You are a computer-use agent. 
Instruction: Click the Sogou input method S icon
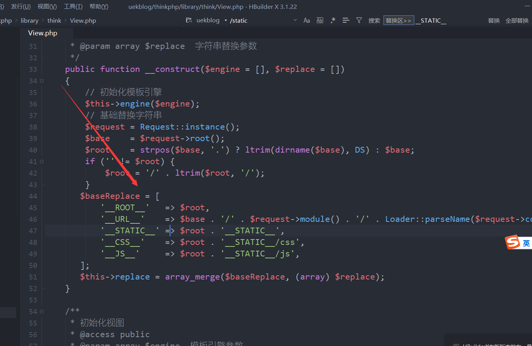[513, 242]
